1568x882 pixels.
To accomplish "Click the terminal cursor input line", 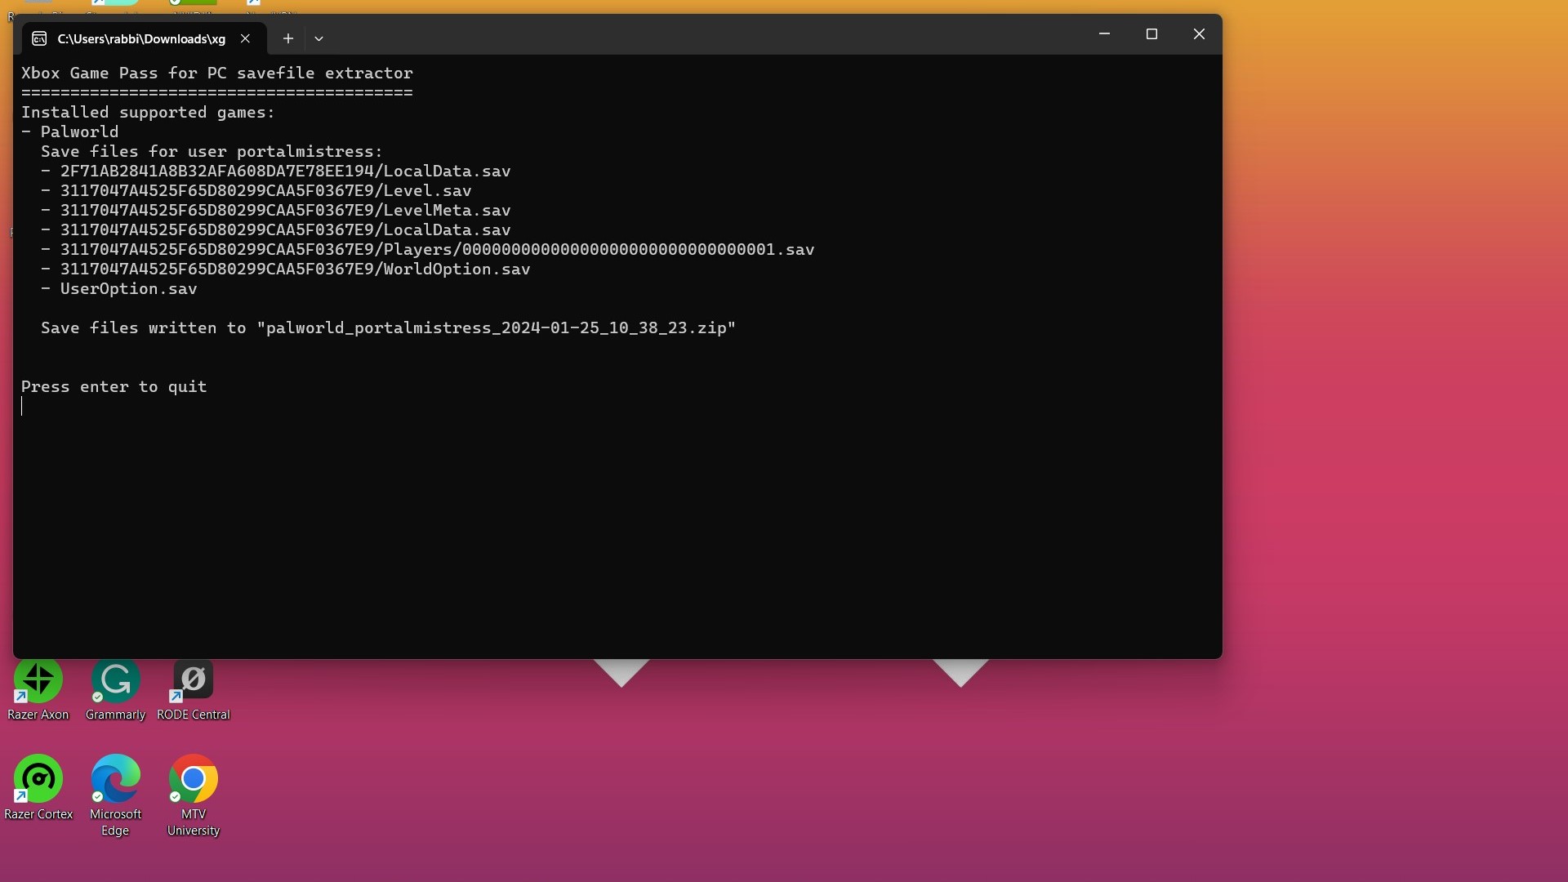I will [22, 406].
